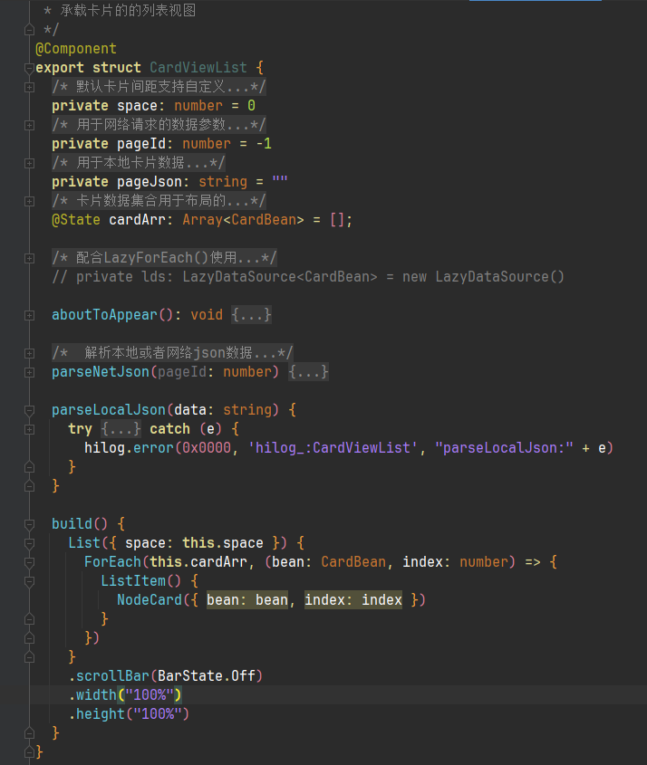Click the NodeCard component name
Screen dimensions: 647x765
pos(150,600)
